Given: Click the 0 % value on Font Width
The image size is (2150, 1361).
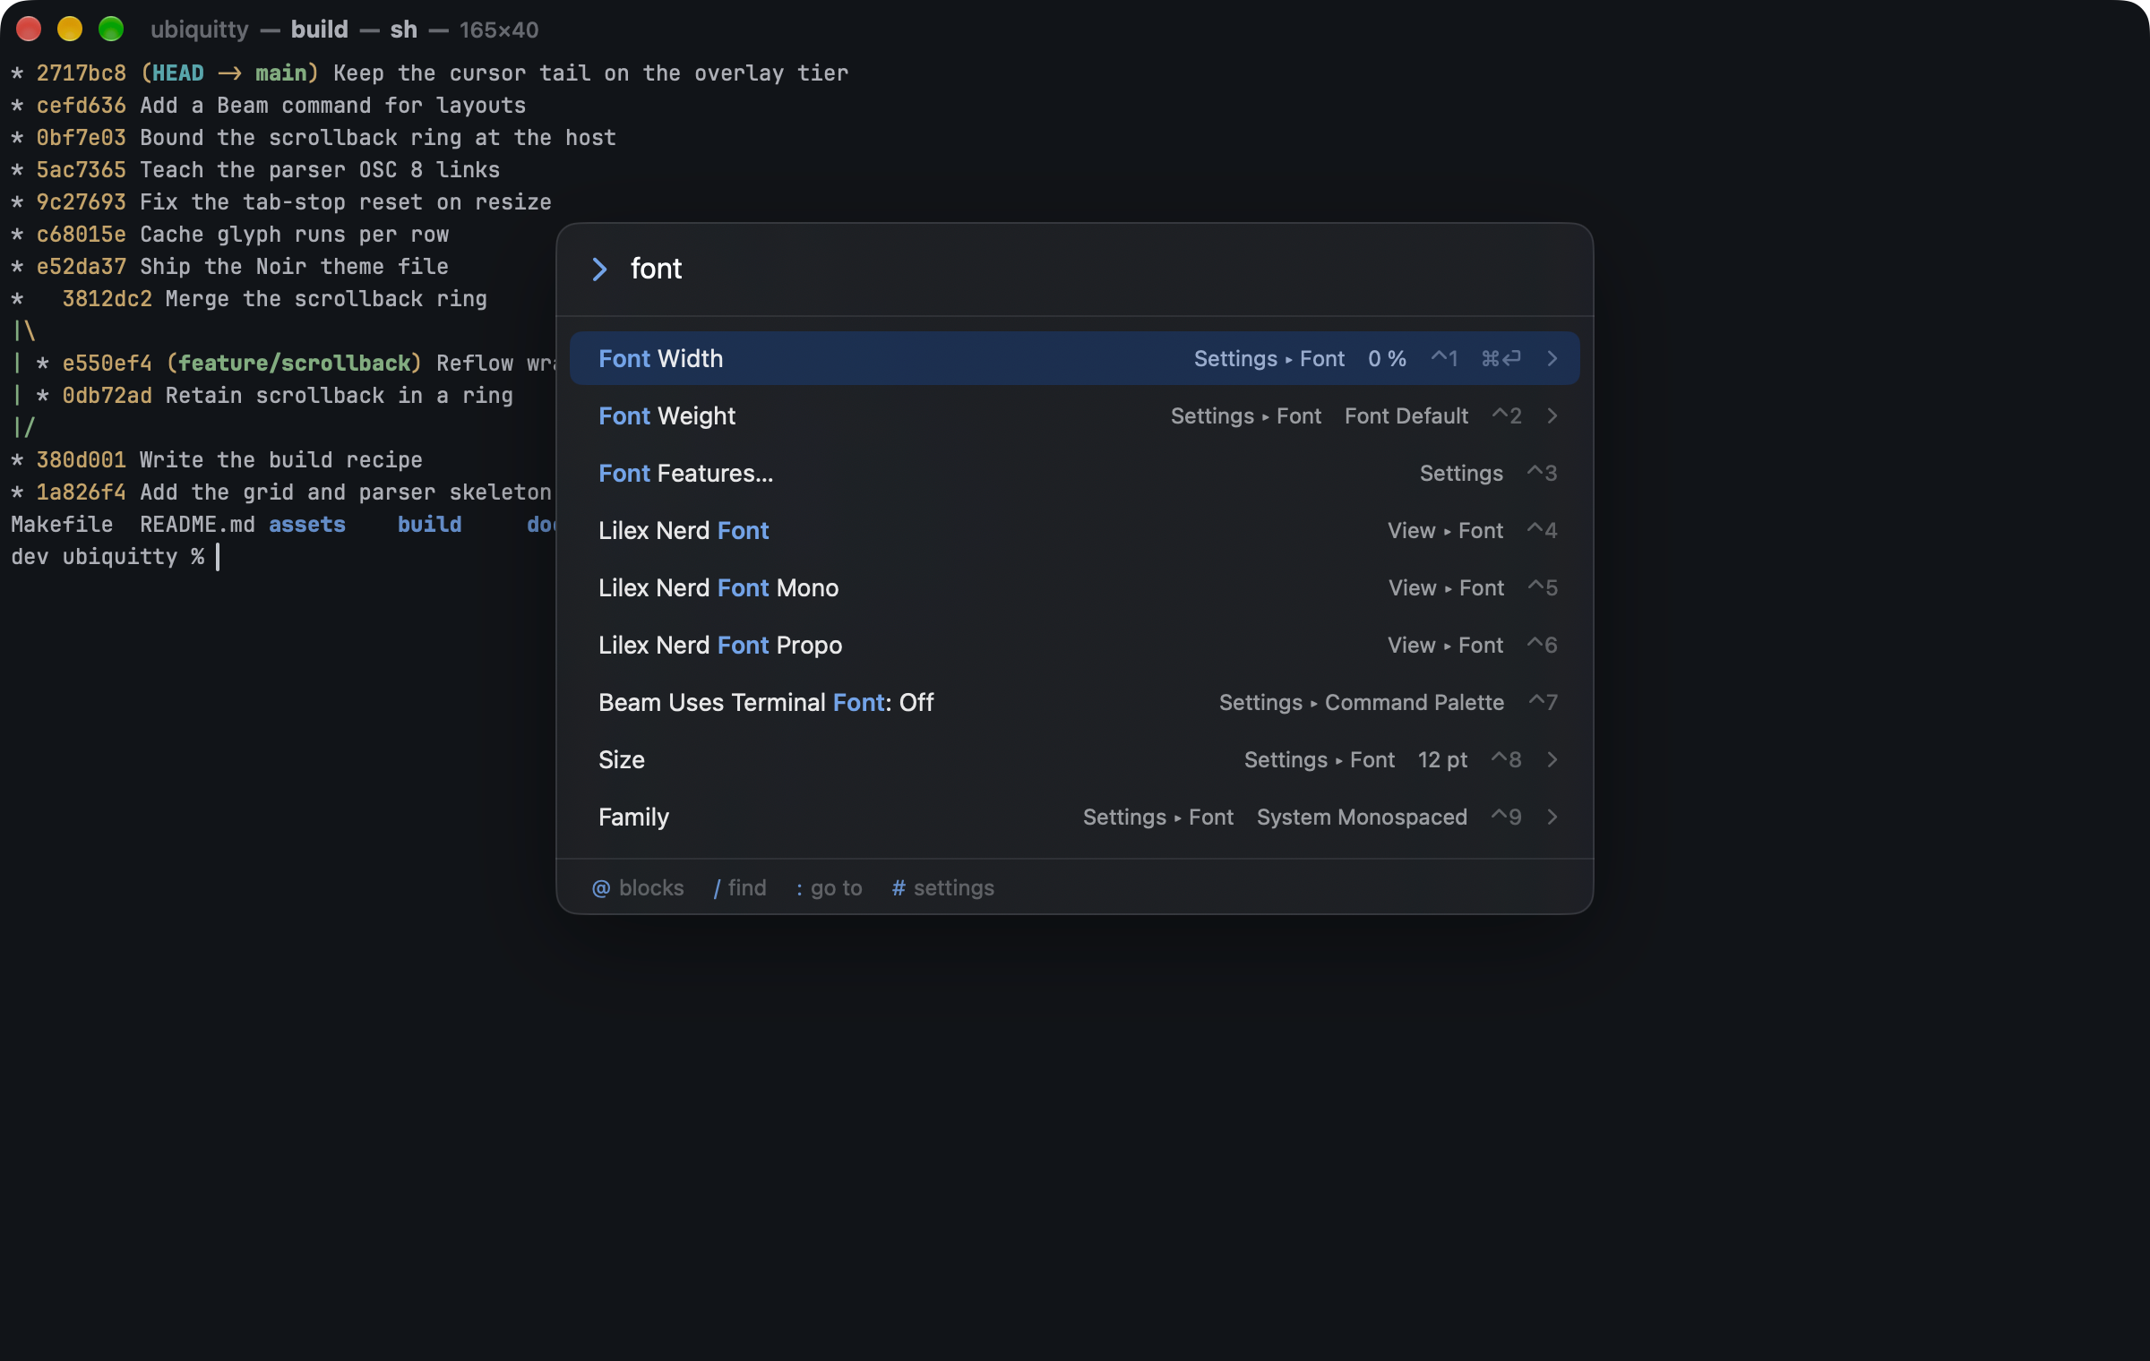Looking at the screenshot, I should click(1387, 359).
